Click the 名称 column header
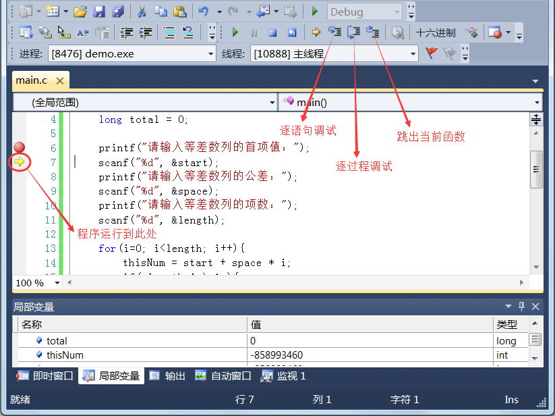The image size is (555, 416). point(32,325)
